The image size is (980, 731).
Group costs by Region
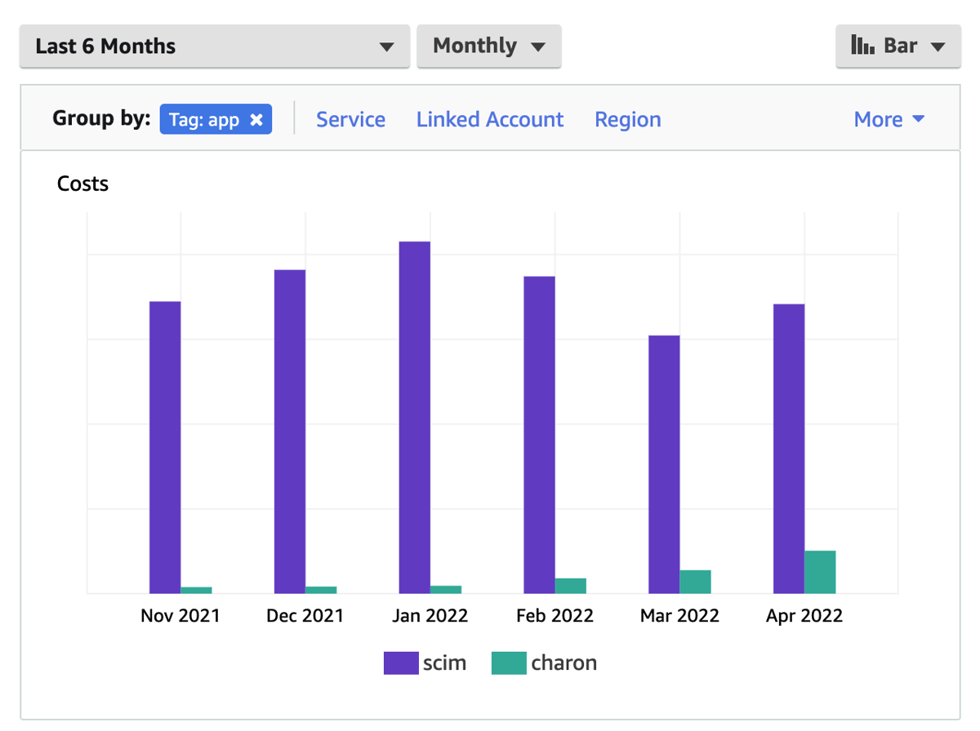(x=627, y=120)
